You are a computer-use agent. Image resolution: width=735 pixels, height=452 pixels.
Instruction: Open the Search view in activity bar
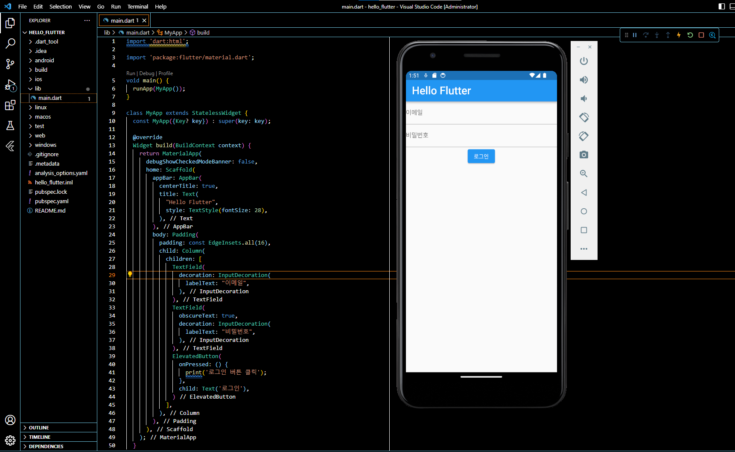pos(10,43)
